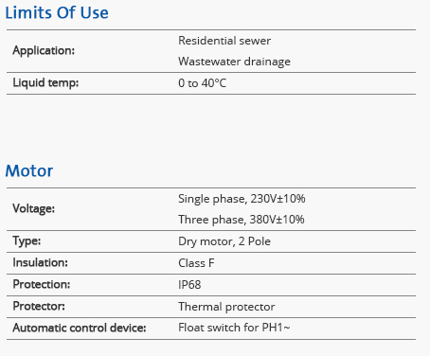Select the Type: label
430x356 pixels.
(27, 241)
